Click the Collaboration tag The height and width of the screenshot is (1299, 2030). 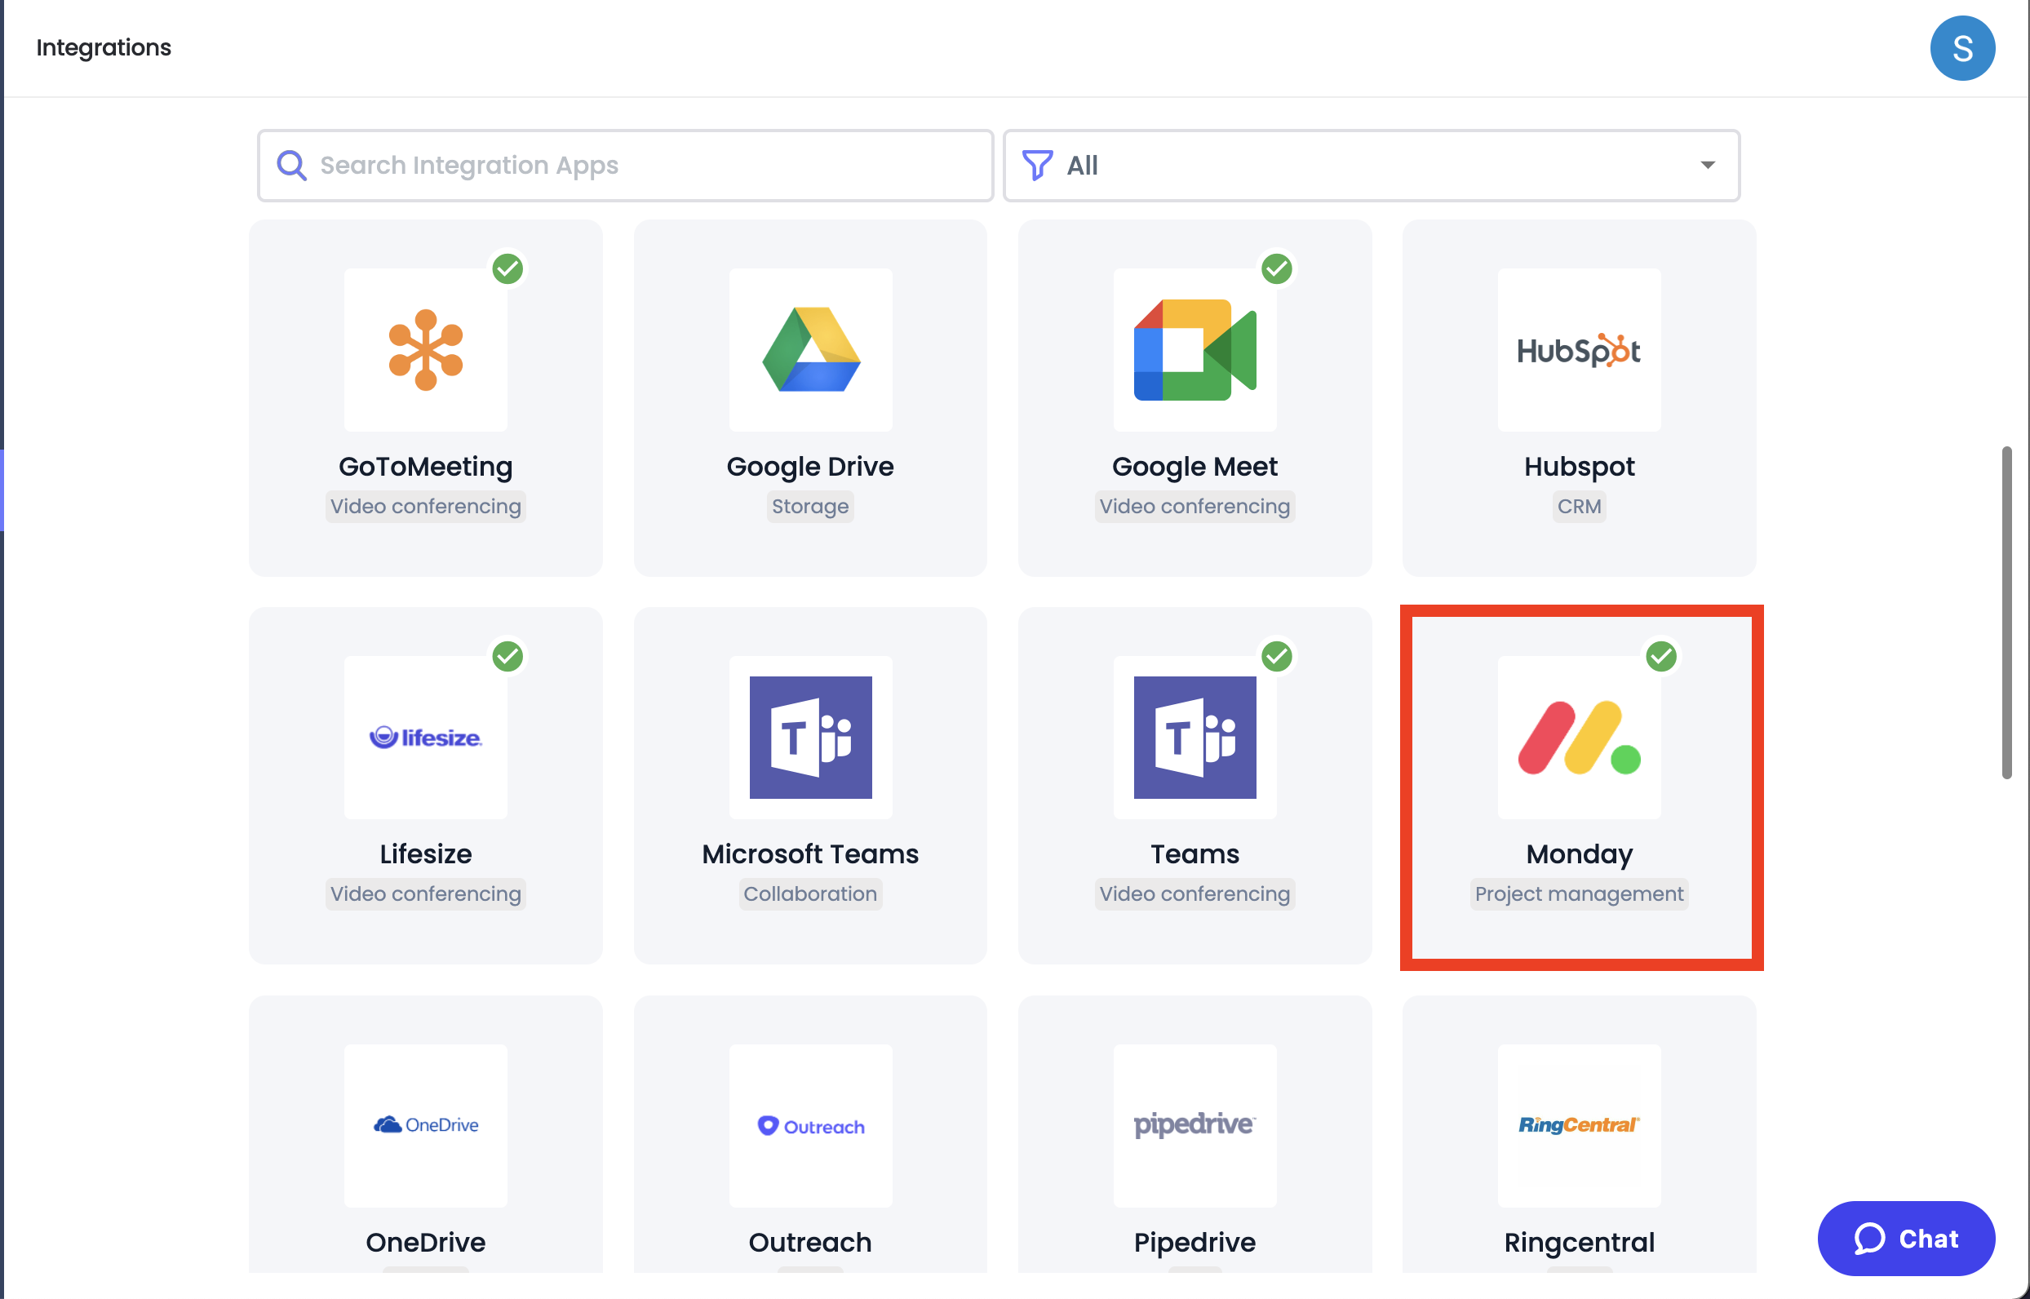[x=810, y=893]
